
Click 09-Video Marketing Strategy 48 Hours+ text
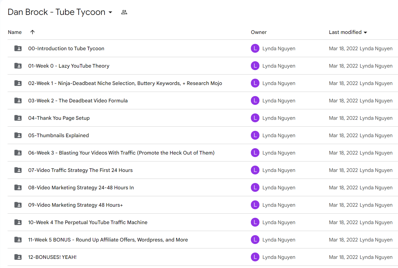tap(75, 205)
